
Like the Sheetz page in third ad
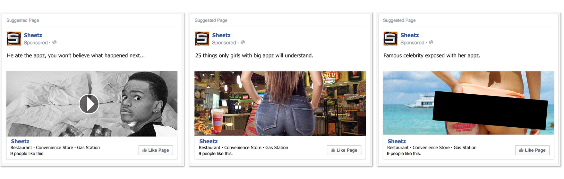[x=532, y=150]
